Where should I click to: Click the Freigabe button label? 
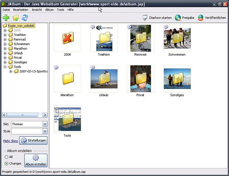tap(188, 18)
